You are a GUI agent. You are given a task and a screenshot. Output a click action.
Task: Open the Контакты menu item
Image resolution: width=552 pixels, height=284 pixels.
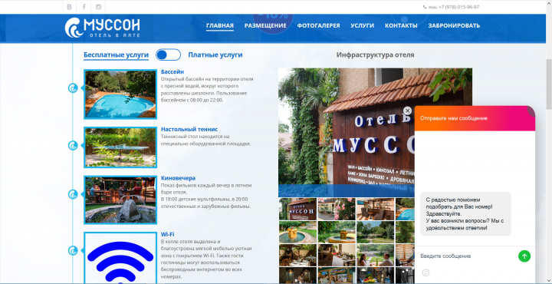click(401, 25)
